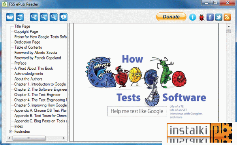237x145 pixels.
Task: Open Table of Contents entry
Action: pos(28,47)
